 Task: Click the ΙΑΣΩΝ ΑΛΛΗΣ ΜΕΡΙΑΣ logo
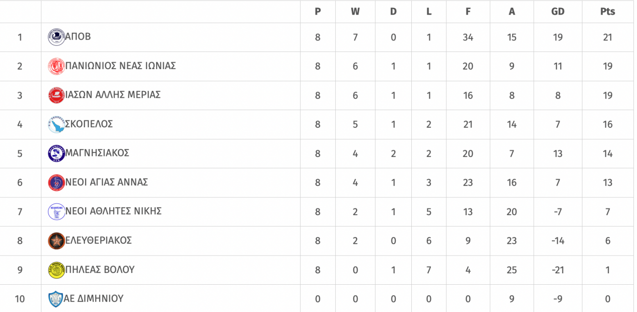(x=56, y=96)
